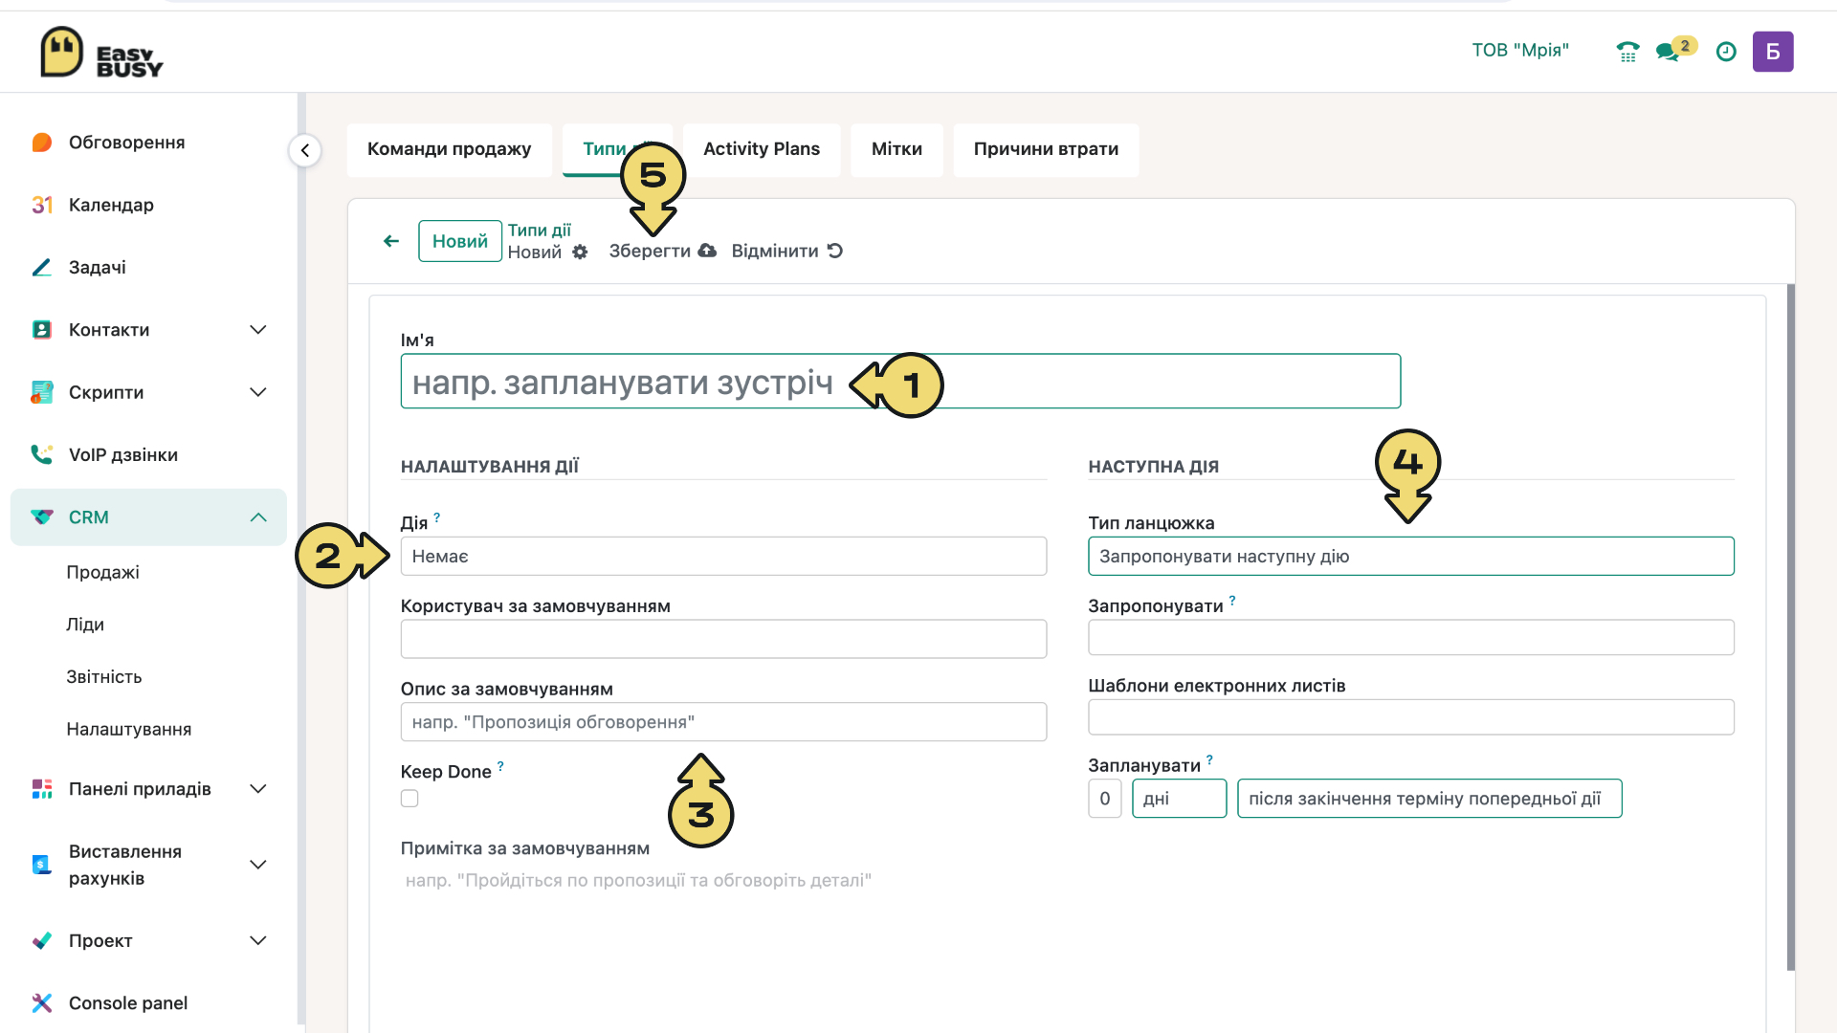
Task: Open the після закінчення терміну dropdown
Action: point(1429,799)
